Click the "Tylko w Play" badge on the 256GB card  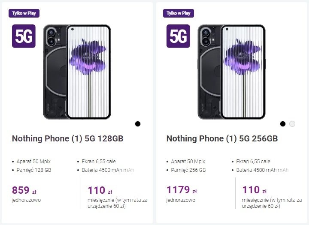[x=179, y=13]
